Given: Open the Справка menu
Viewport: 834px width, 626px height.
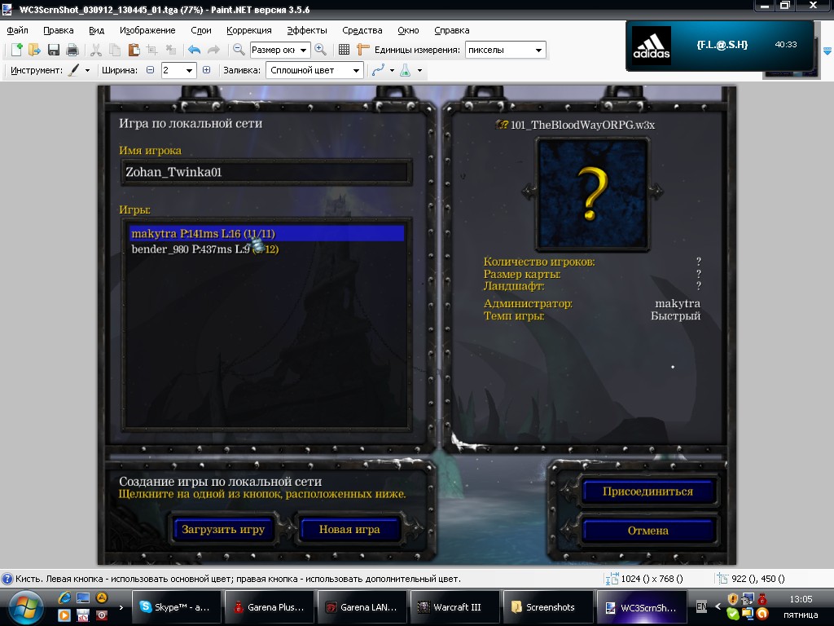Looking at the screenshot, I should tap(451, 30).
